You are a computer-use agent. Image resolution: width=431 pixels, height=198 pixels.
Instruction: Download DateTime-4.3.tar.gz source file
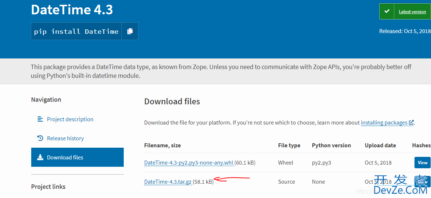168,182
